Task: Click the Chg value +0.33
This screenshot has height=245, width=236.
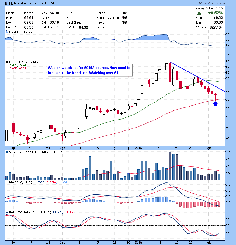Action: [218, 18]
